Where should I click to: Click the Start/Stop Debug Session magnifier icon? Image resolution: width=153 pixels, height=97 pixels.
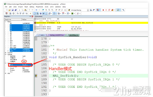click(98, 10)
